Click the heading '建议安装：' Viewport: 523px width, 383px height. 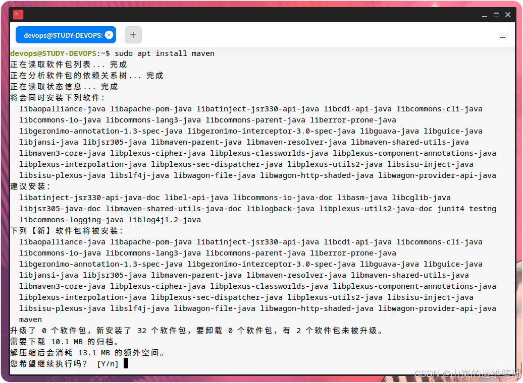pyautogui.click(x=30, y=186)
